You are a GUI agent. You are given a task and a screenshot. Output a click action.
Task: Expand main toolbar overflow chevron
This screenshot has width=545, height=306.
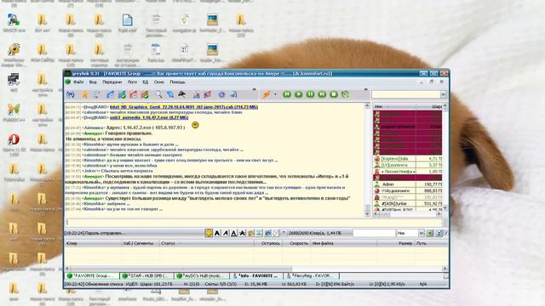(254, 89)
